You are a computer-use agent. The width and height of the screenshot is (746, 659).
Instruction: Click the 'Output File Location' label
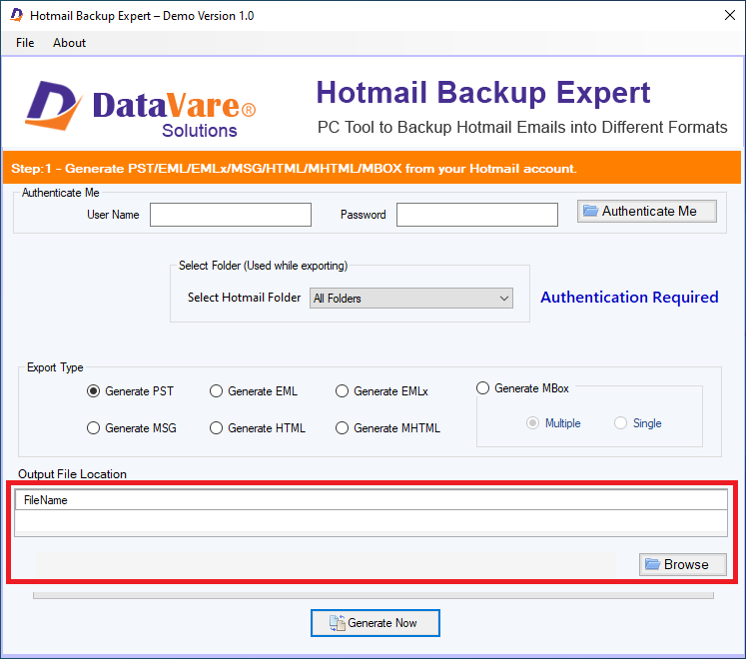coord(72,474)
